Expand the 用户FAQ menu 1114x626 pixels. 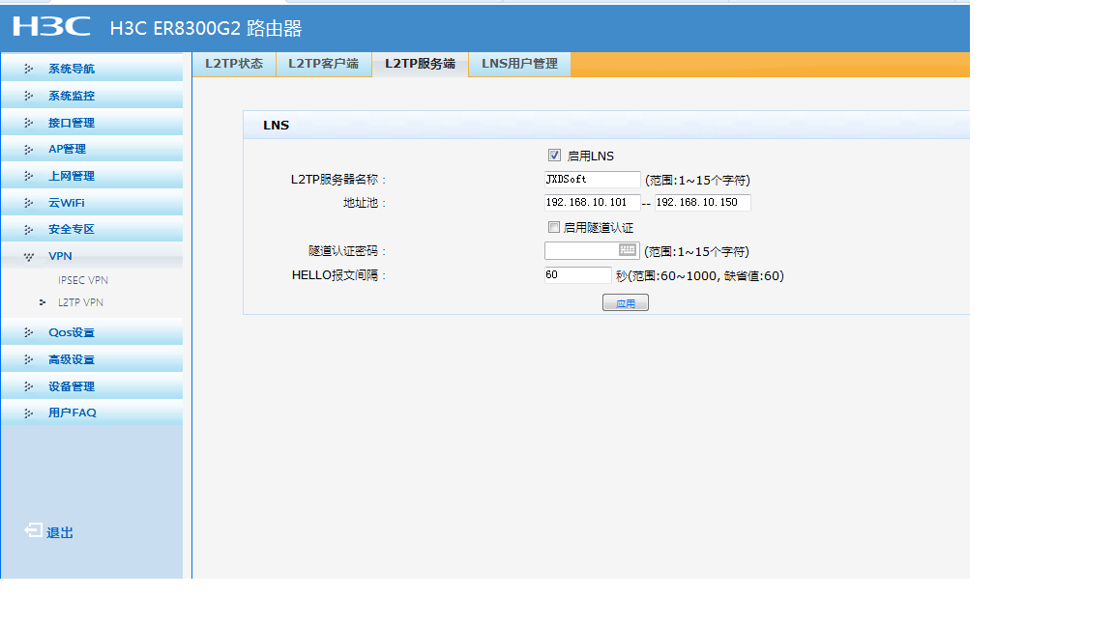pos(92,413)
